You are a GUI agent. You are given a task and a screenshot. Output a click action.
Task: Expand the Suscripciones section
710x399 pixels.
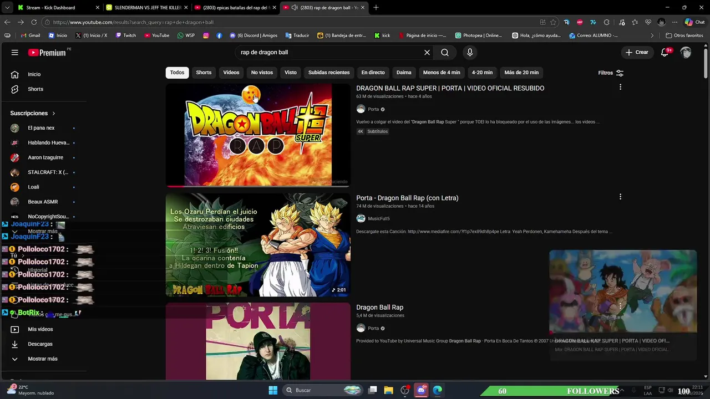[33, 113]
